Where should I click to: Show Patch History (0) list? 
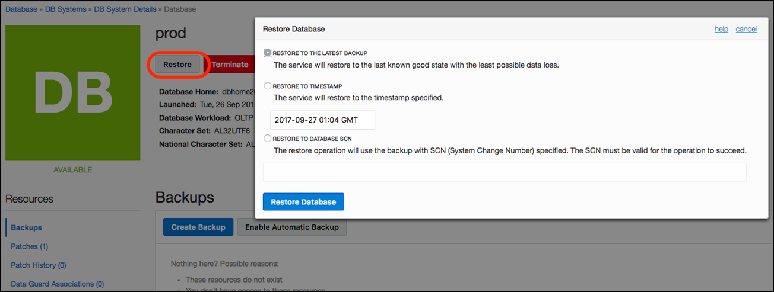pyautogui.click(x=38, y=265)
